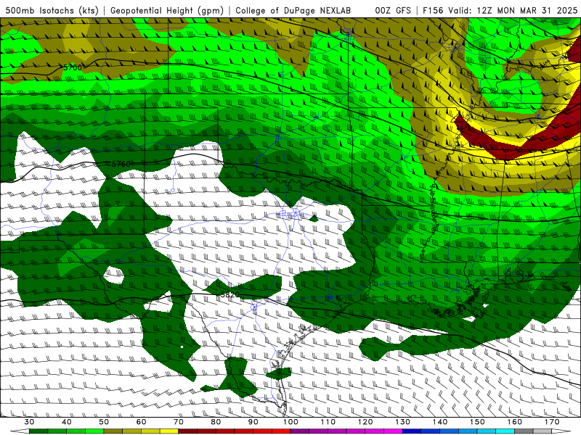The image size is (581, 435).
Task: Click the 130 knot legend value
Action: click(403, 422)
